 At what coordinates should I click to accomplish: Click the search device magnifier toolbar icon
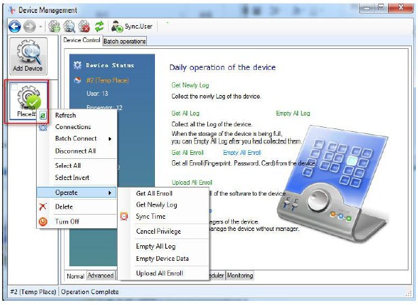pos(69,26)
